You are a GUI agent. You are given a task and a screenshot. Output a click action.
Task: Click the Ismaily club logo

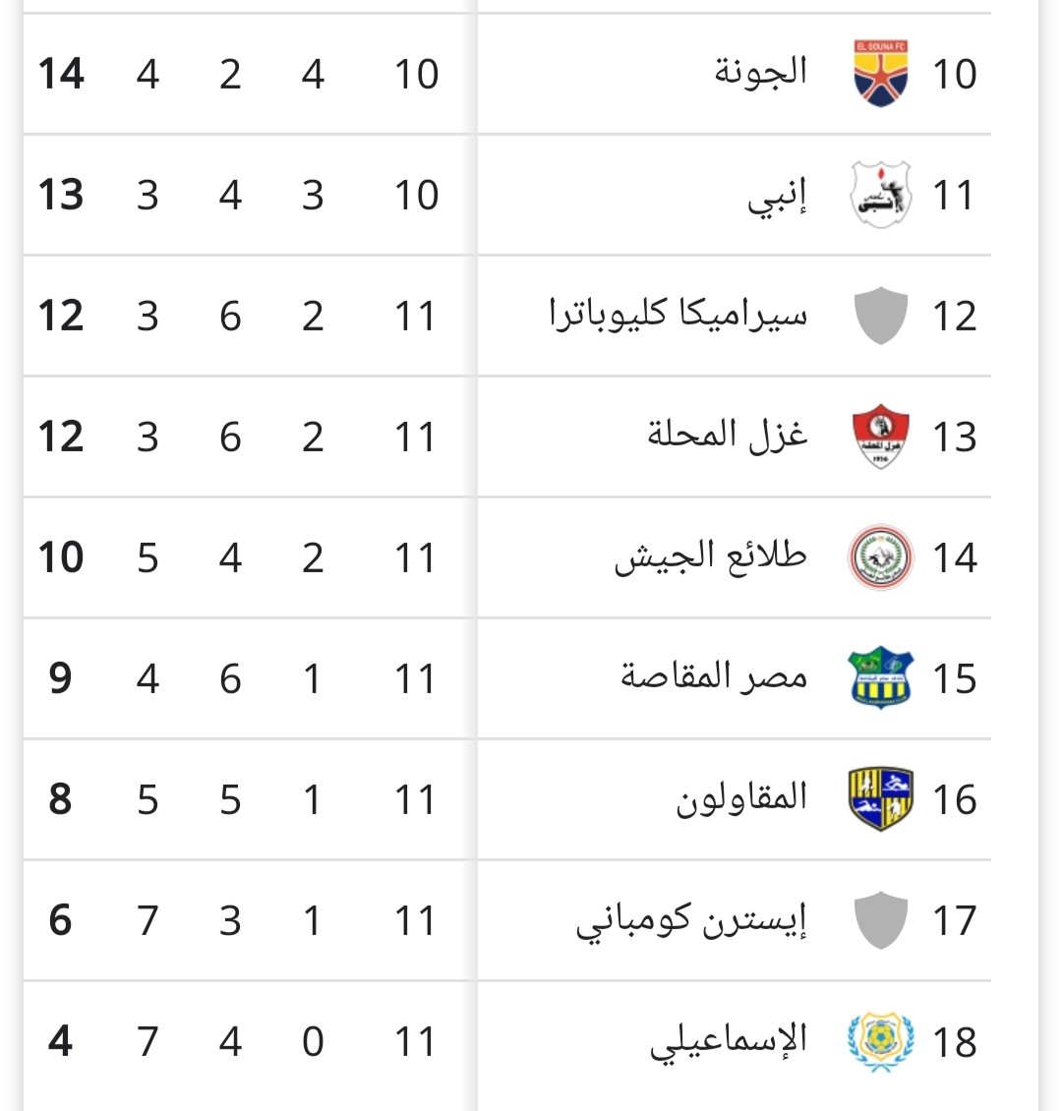click(881, 1041)
